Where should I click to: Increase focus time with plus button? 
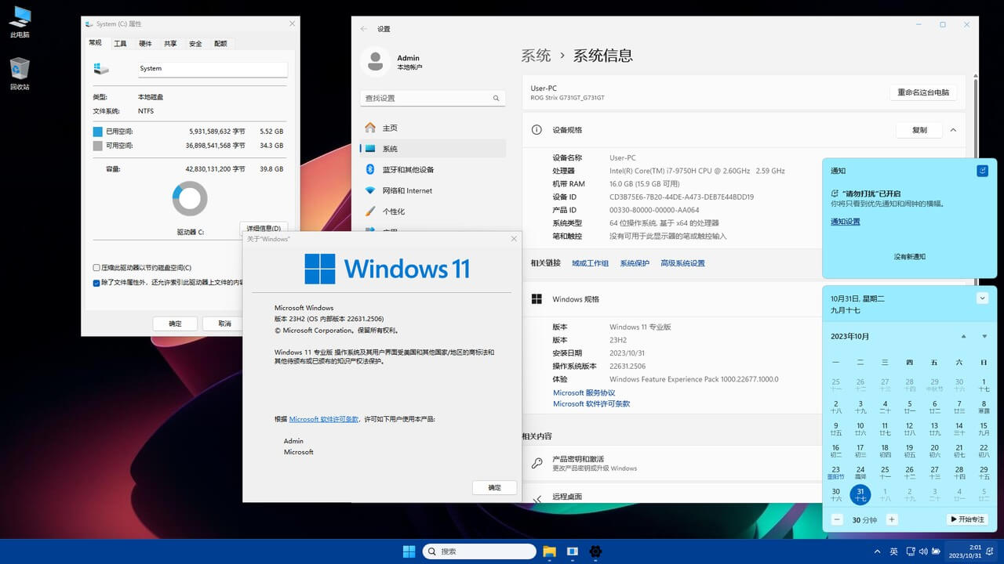[891, 519]
